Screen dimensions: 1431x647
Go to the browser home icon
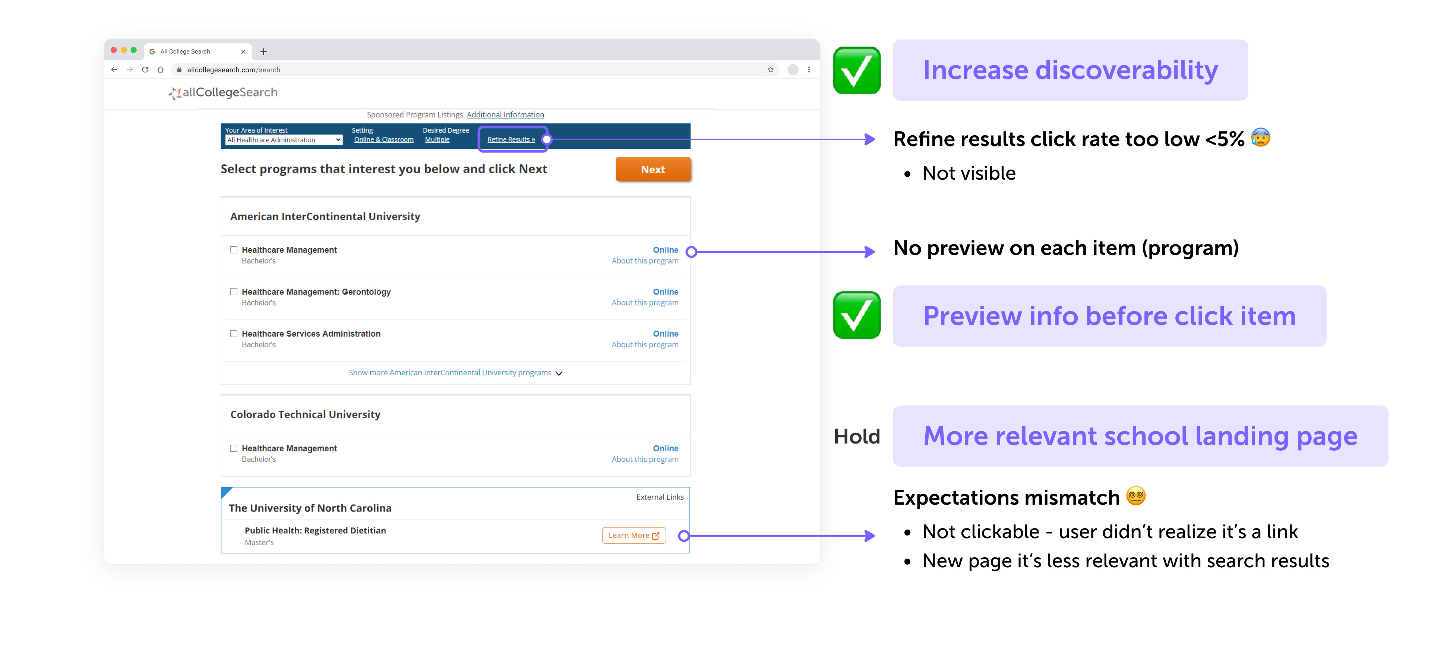point(161,69)
